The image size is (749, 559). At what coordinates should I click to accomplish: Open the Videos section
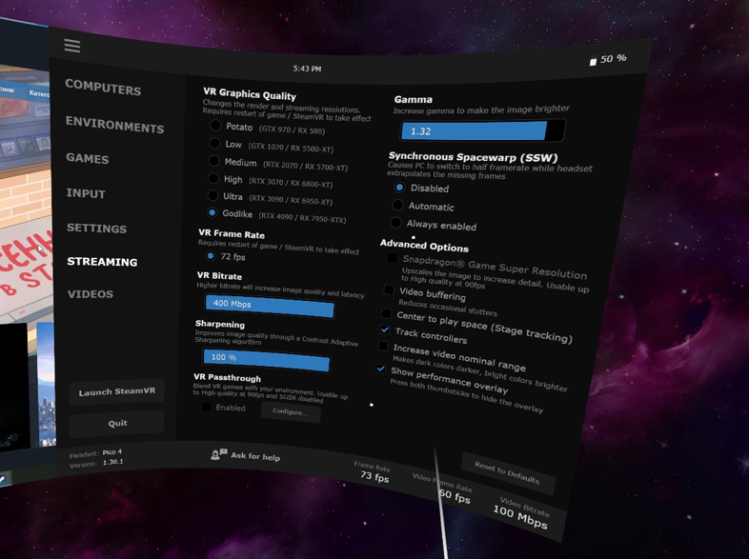[91, 293]
